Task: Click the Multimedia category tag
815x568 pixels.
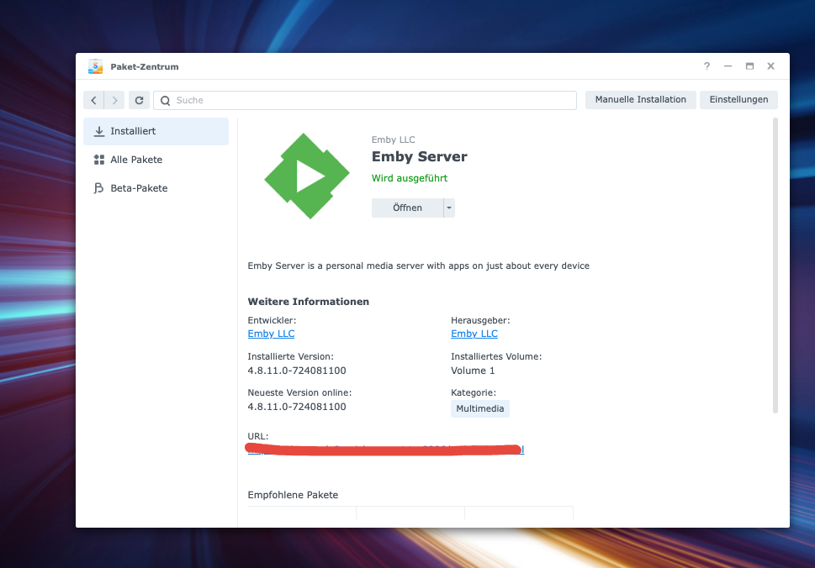Action: [479, 408]
